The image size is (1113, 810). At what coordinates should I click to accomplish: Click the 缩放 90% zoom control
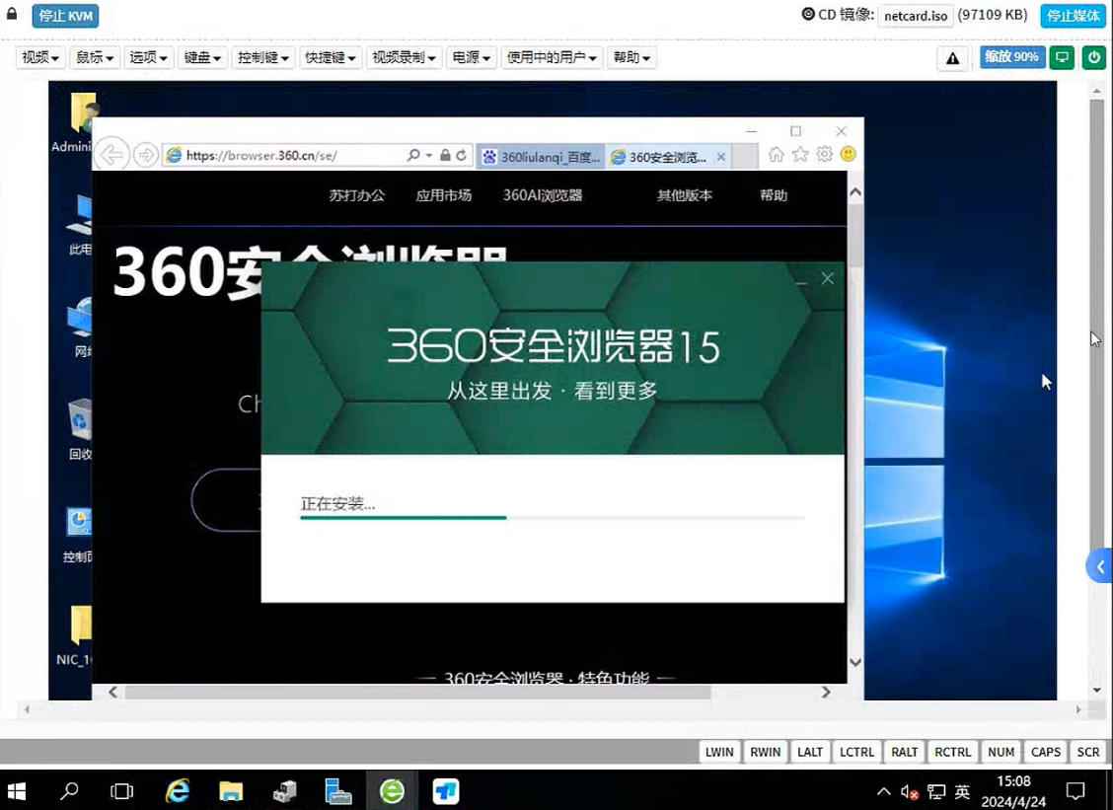point(1011,57)
